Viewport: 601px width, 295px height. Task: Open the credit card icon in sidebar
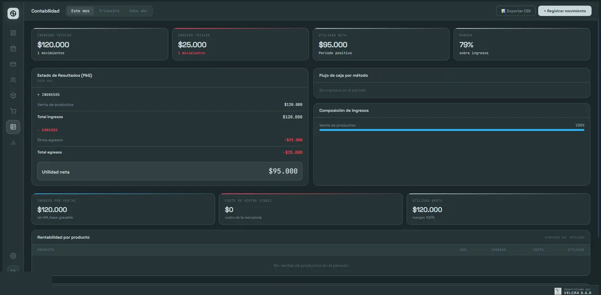click(x=13, y=64)
